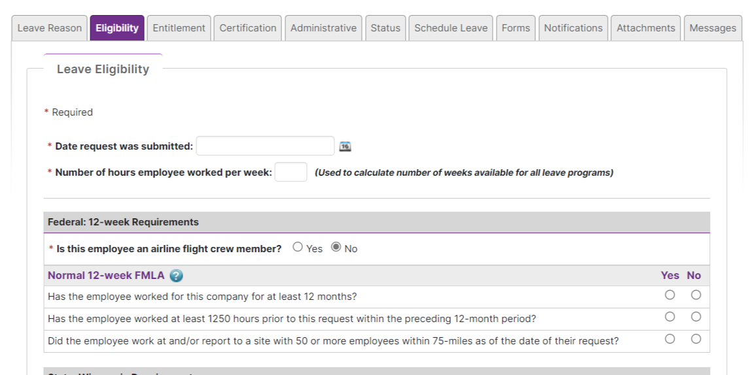Go to the Certification tab
The width and height of the screenshot is (751, 375).
pyautogui.click(x=248, y=28)
